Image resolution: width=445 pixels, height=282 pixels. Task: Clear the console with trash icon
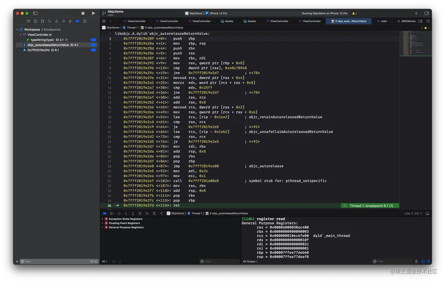coord(416,261)
